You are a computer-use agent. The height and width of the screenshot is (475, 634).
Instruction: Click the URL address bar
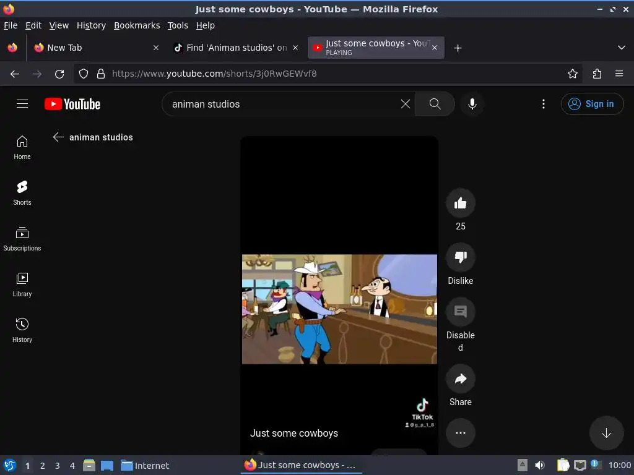click(328, 74)
